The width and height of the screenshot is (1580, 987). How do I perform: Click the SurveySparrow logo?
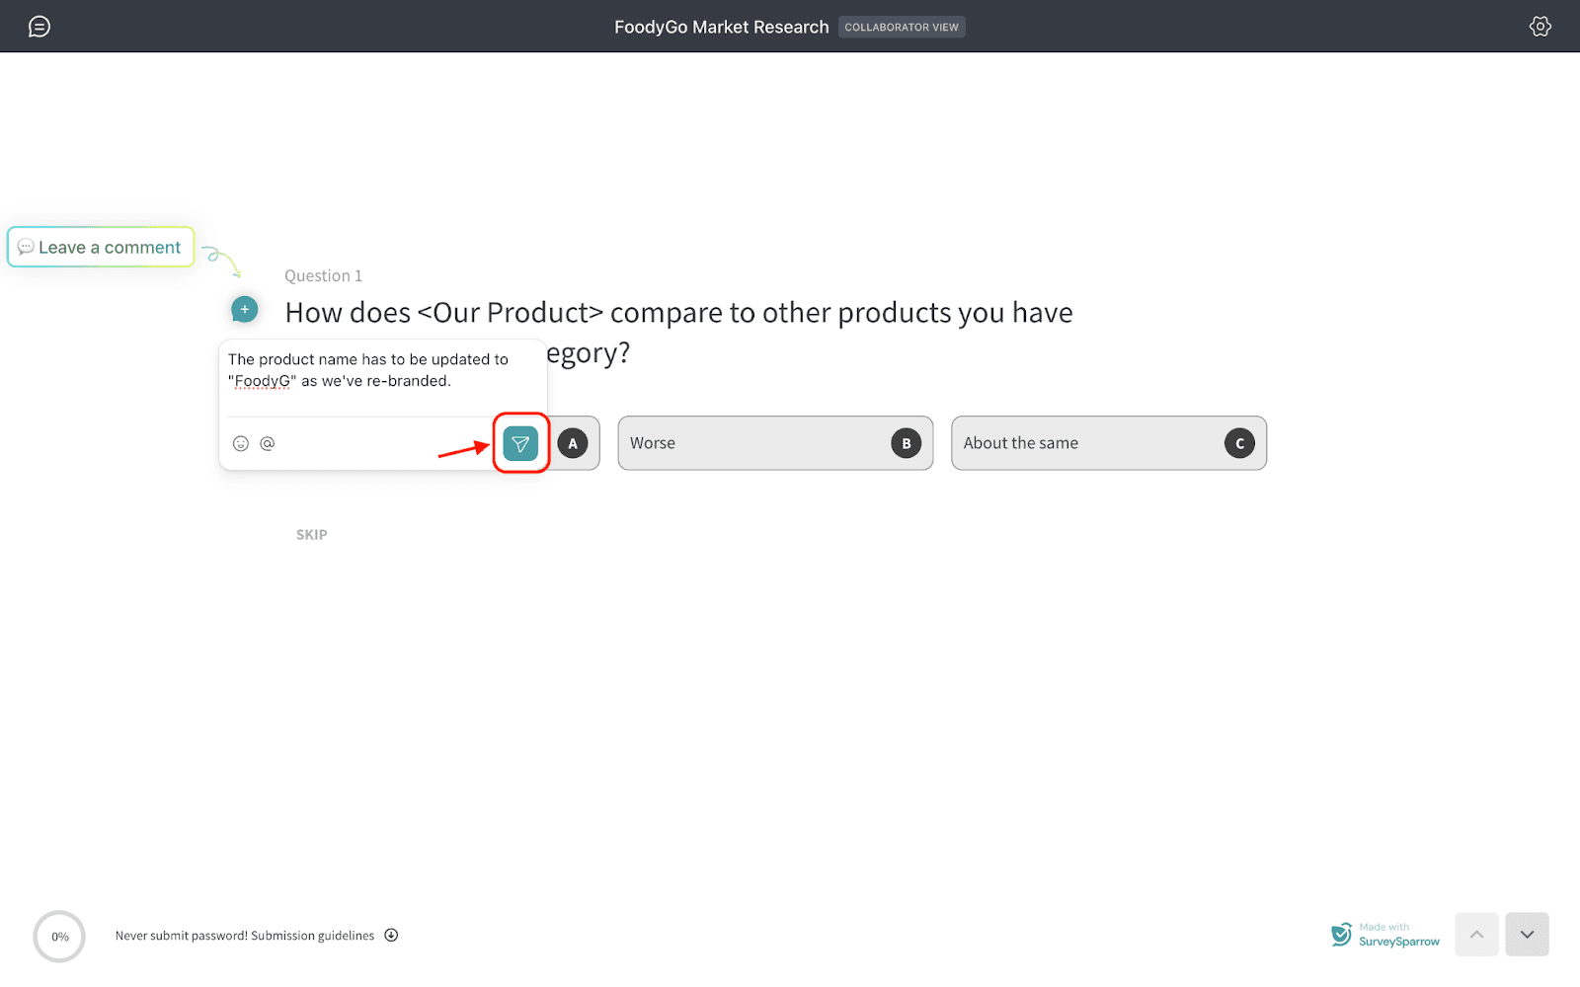pos(1341,935)
